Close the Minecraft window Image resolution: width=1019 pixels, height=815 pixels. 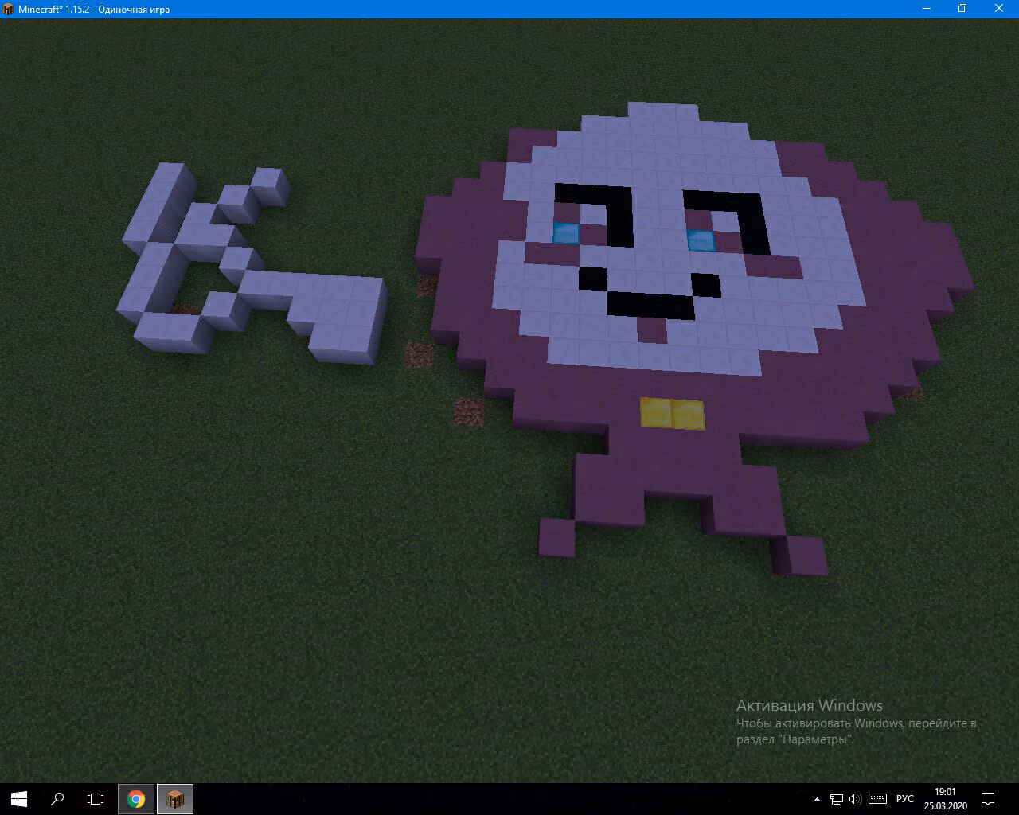pyautogui.click(x=1000, y=9)
